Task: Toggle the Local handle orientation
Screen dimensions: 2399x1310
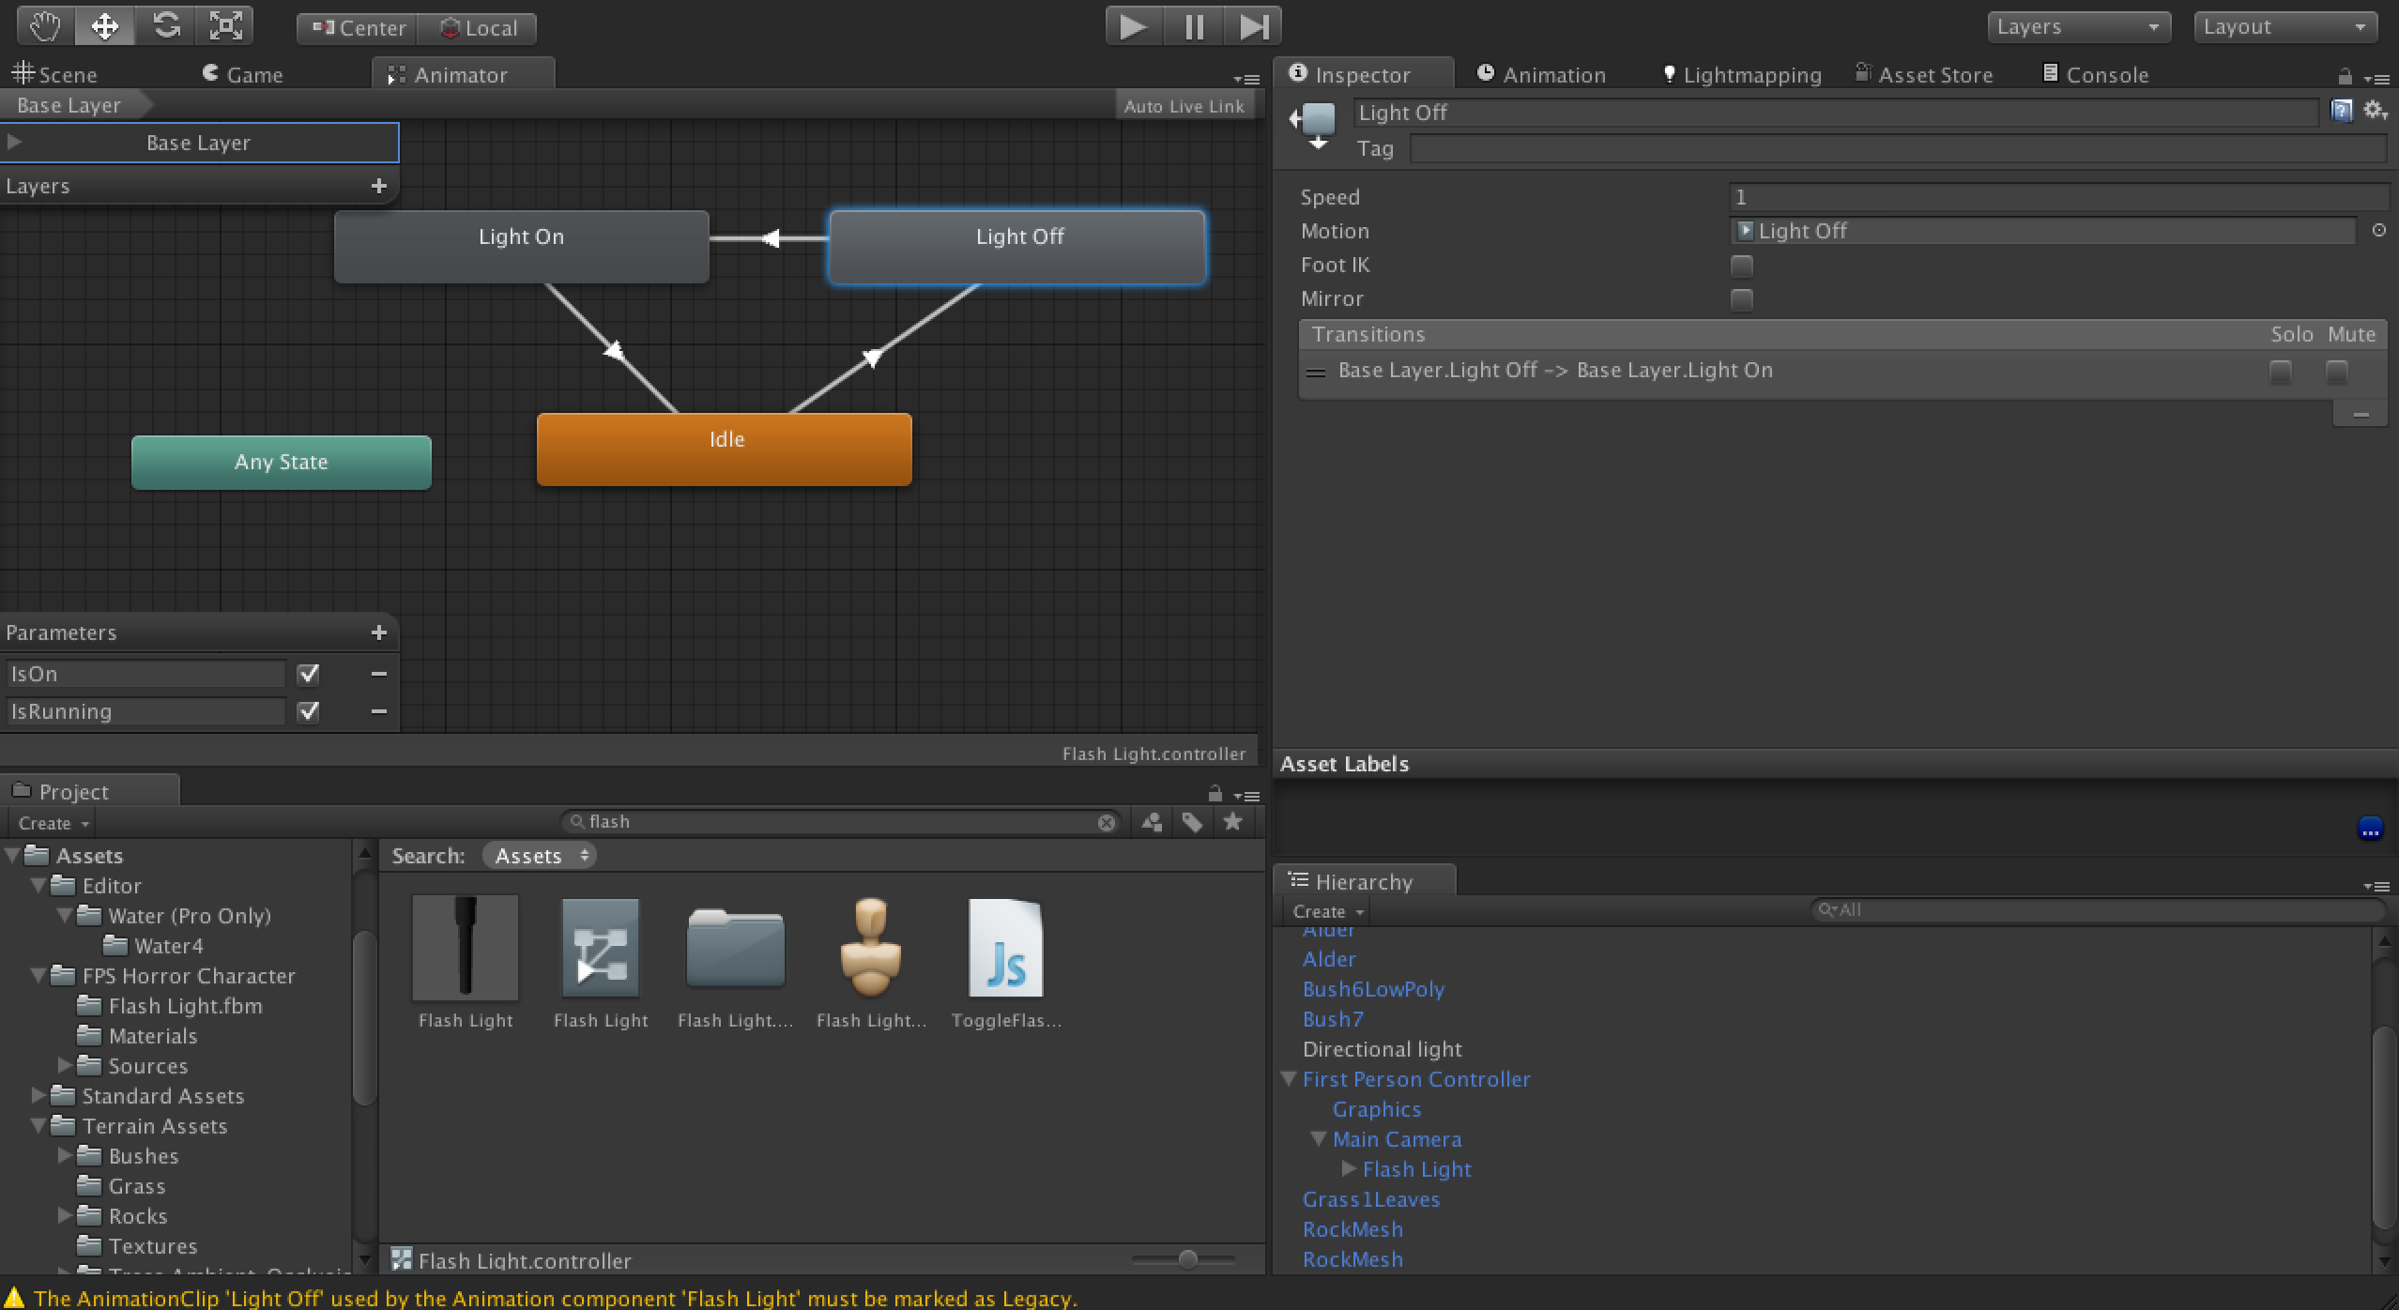Action: (x=477, y=28)
